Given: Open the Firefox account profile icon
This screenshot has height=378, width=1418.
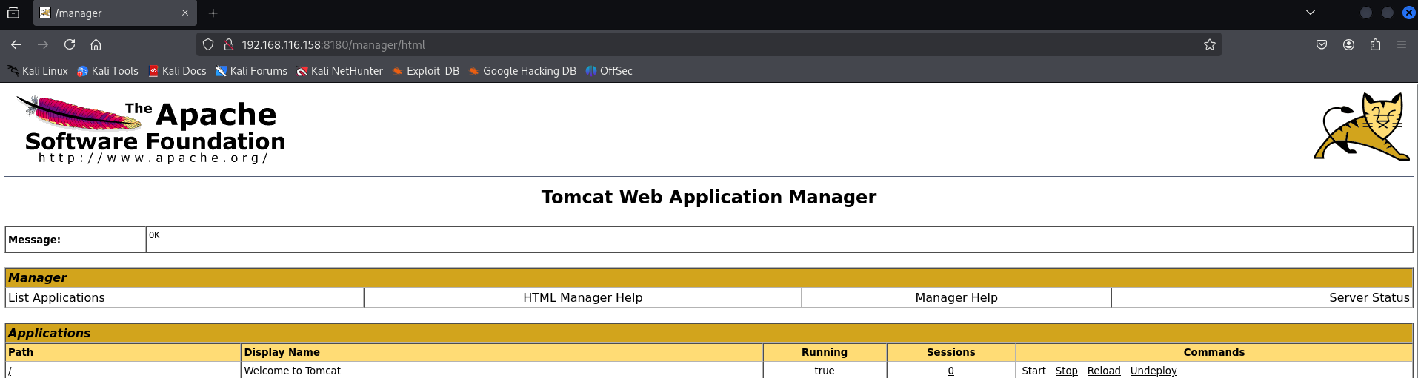Looking at the screenshot, I should 1348,44.
